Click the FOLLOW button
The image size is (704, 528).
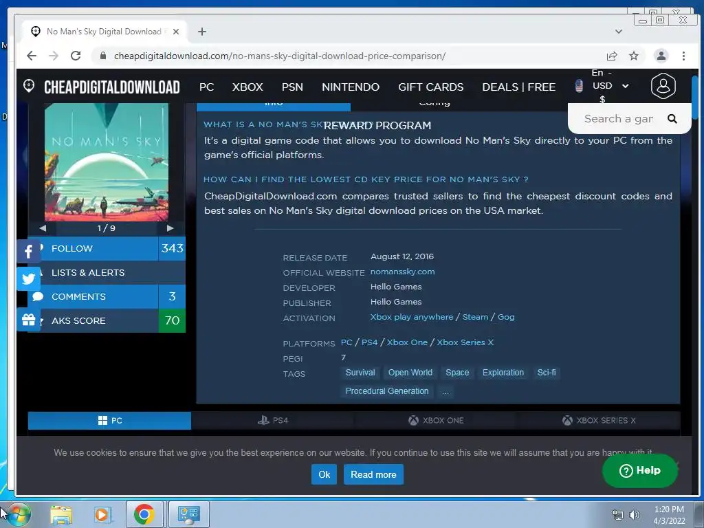point(107,248)
